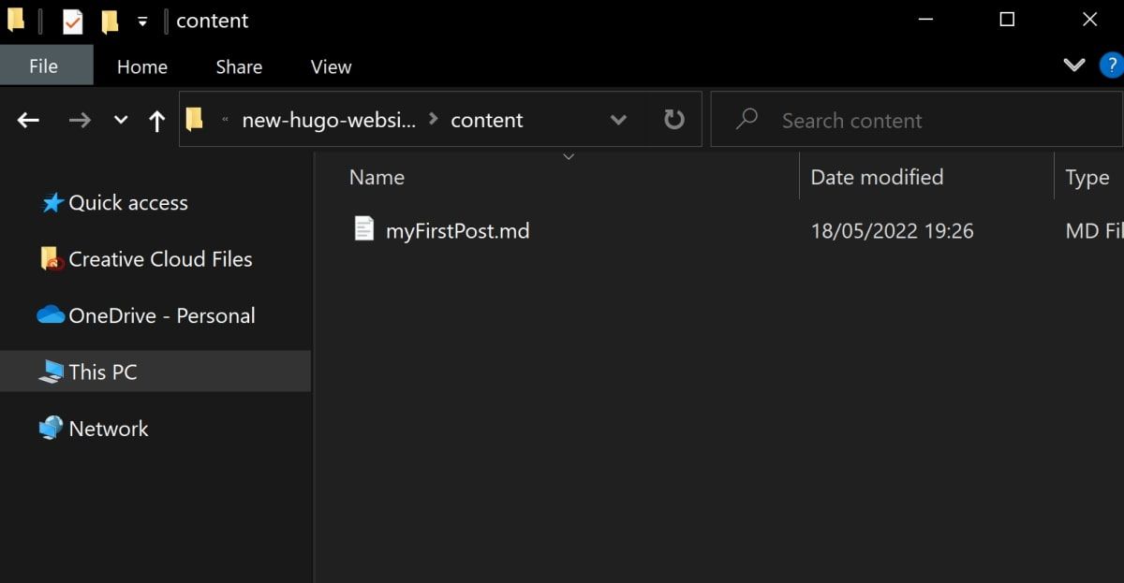Toggle sort direction on the Name column

(x=377, y=177)
